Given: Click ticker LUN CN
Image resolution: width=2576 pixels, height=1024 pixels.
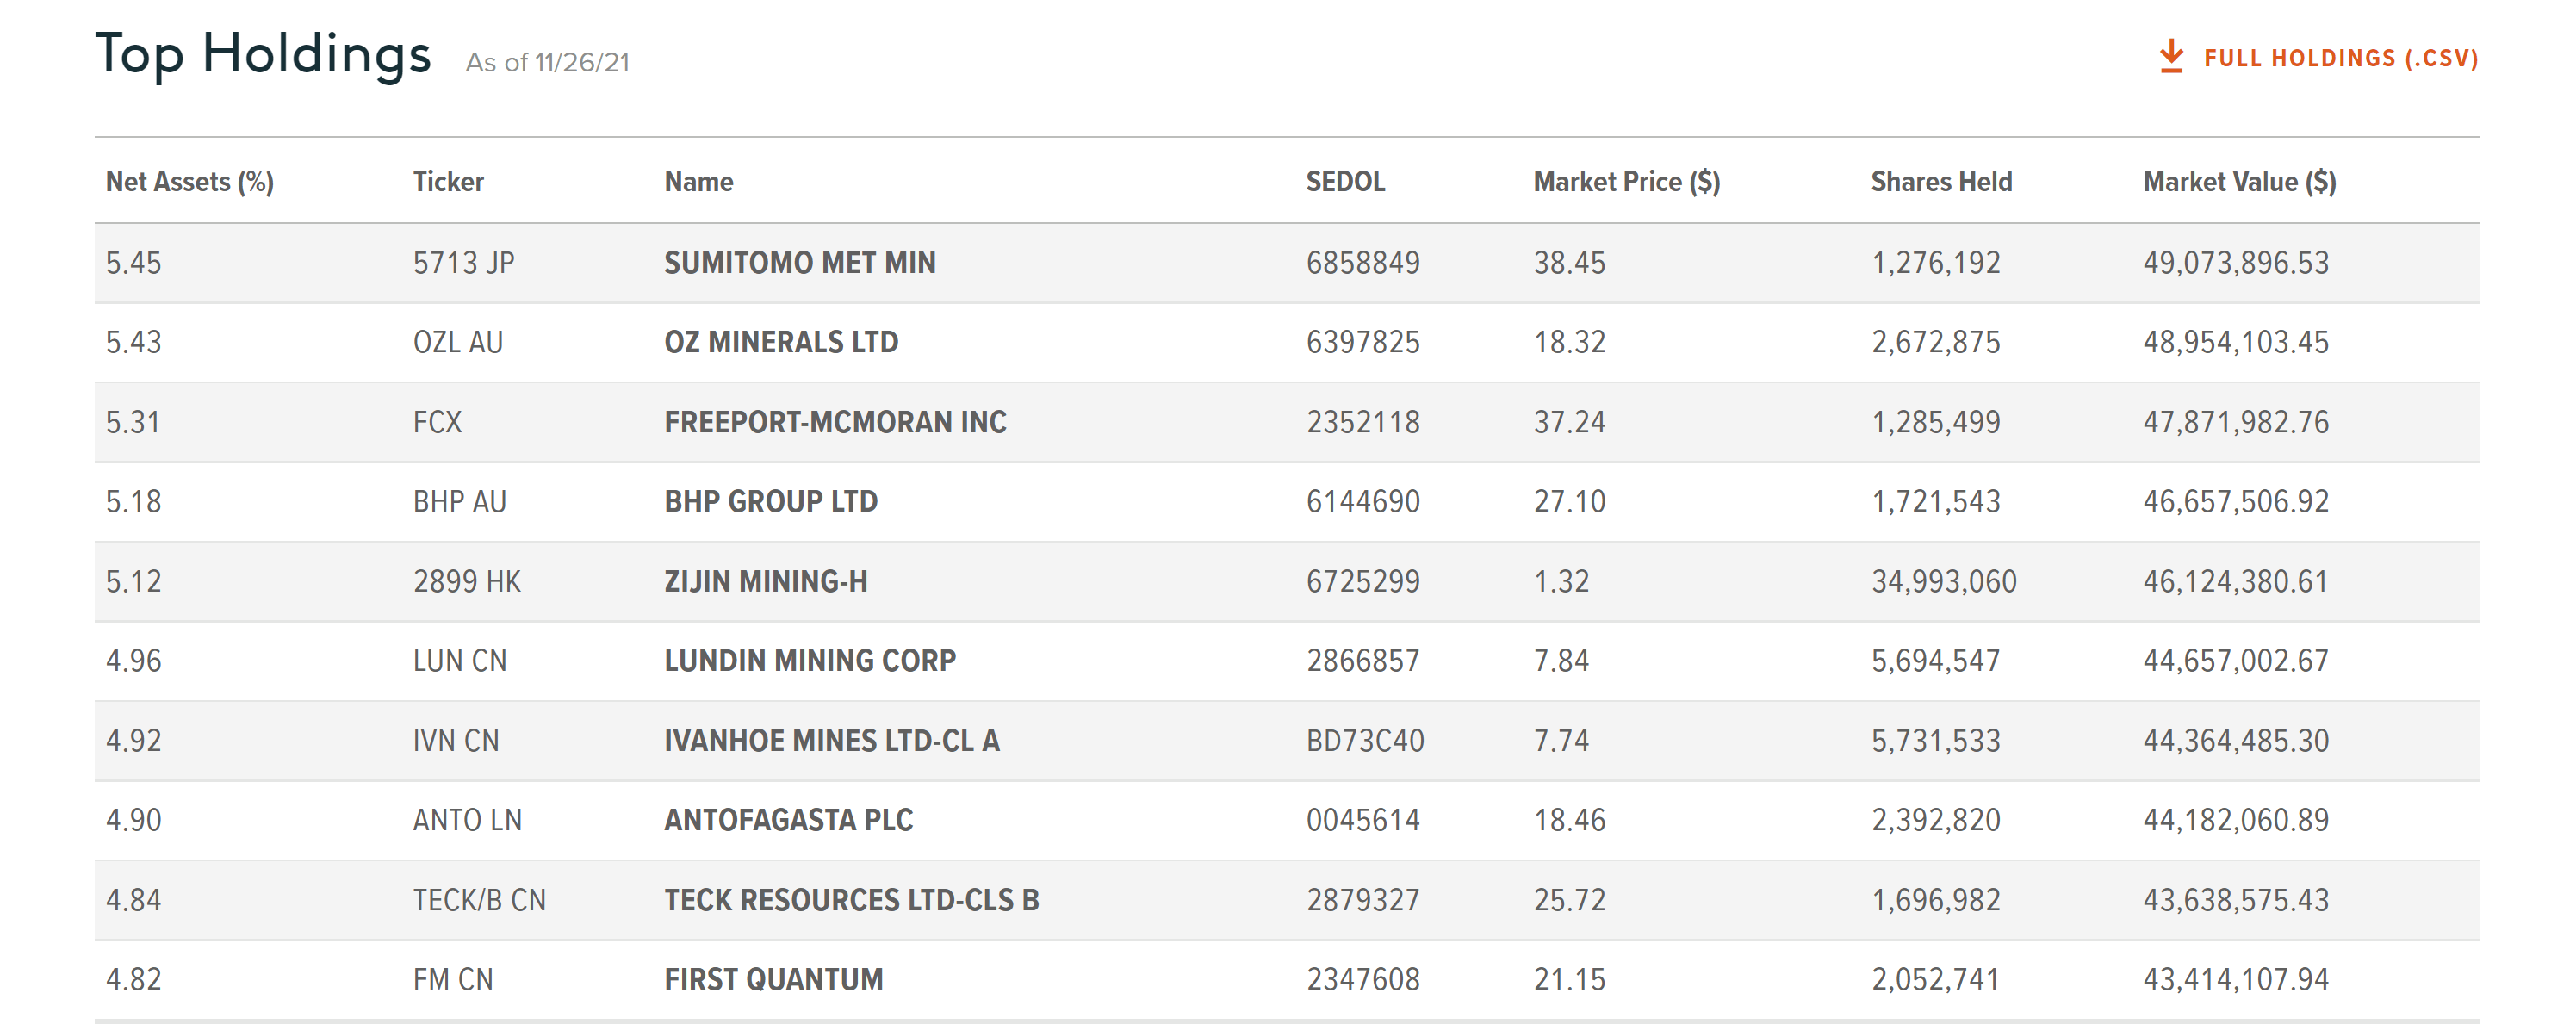Looking at the screenshot, I should 459,660.
